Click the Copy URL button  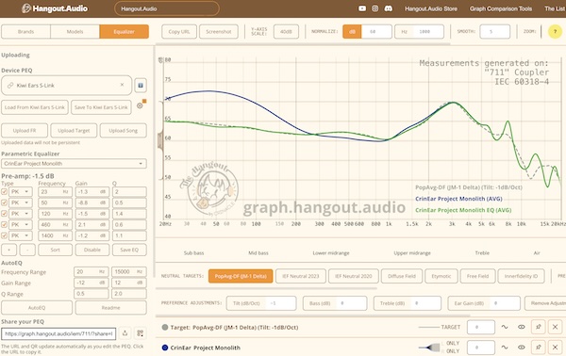179,32
